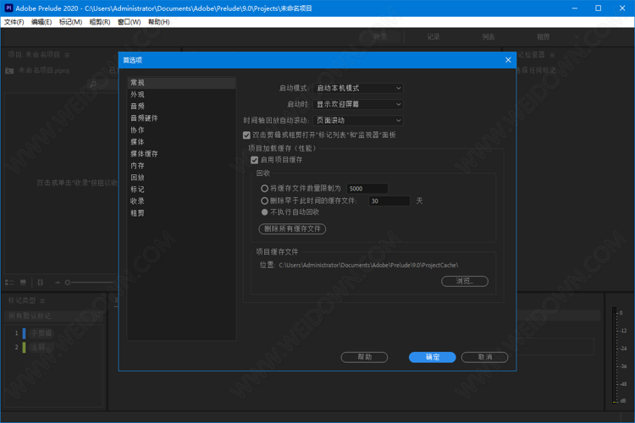Click the 未命名项目.plproj file name

[x=44, y=71]
